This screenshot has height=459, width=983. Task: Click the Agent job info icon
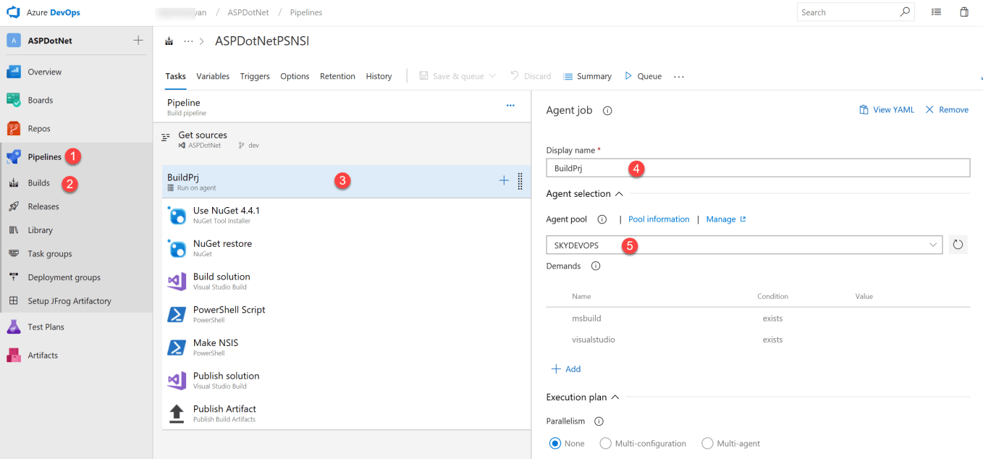pos(607,111)
